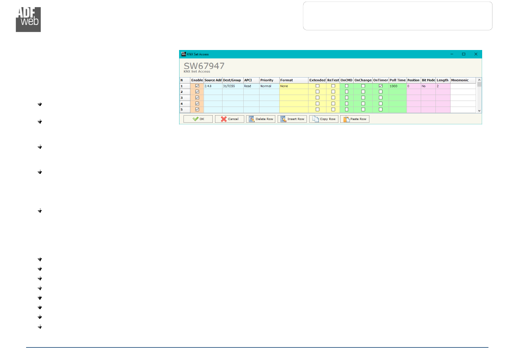517x358 pixels.
Task: Toggle Enable checkbox in row 5
Action: (x=197, y=110)
